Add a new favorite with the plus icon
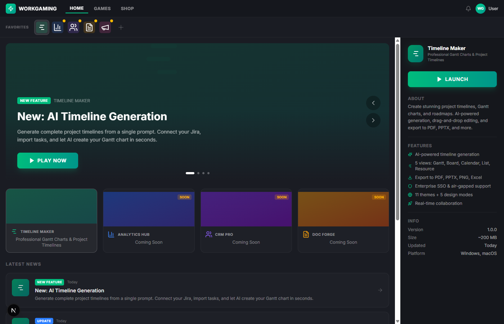The height and width of the screenshot is (324, 504). point(121,27)
